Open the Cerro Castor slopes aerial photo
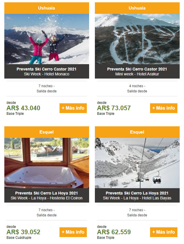The image size is (184, 244). click(137, 39)
